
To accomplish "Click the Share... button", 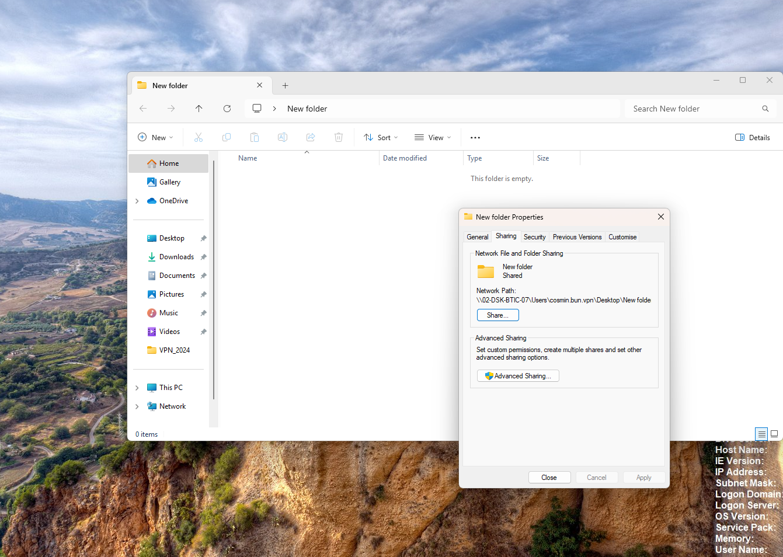I will (498, 315).
